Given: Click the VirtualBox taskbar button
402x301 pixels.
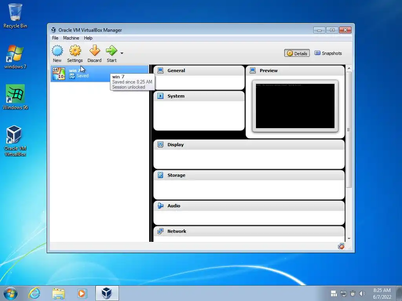Looking at the screenshot, I should (107, 293).
